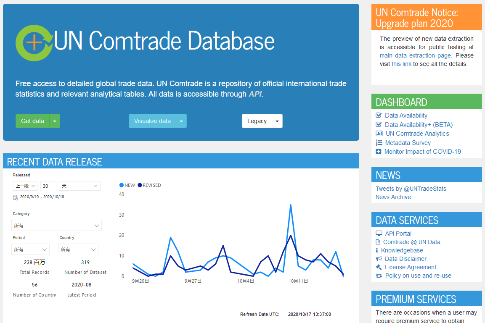Expand the Legacy dropdown arrow

277,121
